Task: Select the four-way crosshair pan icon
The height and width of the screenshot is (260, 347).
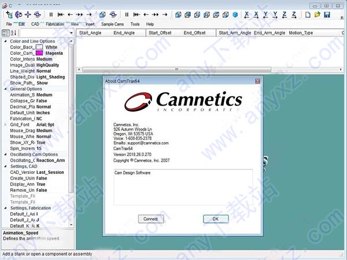Action: [28, 15]
